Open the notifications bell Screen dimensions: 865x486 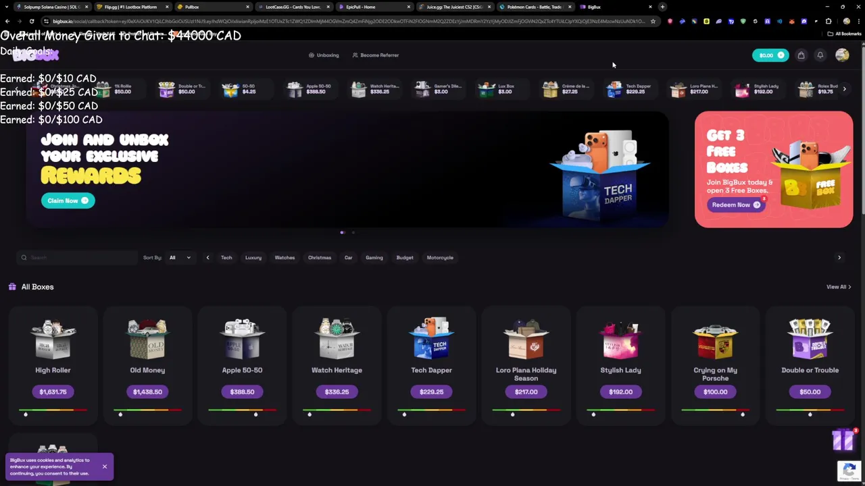coord(820,55)
